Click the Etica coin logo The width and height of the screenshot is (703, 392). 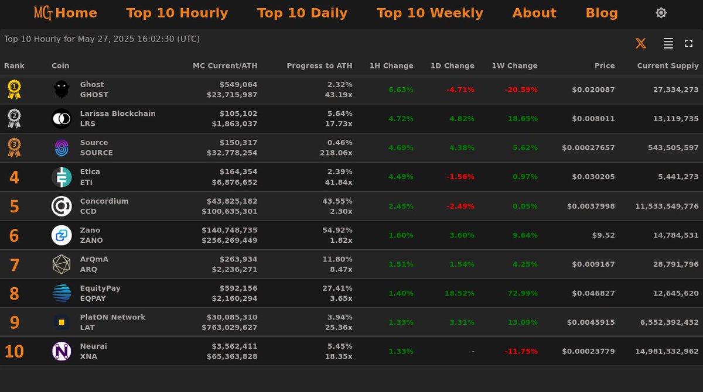tap(62, 177)
